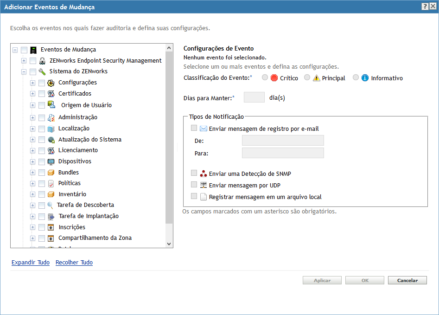Click the Tarefa de Implantação icon
This screenshot has height=315, width=439.
51,216
